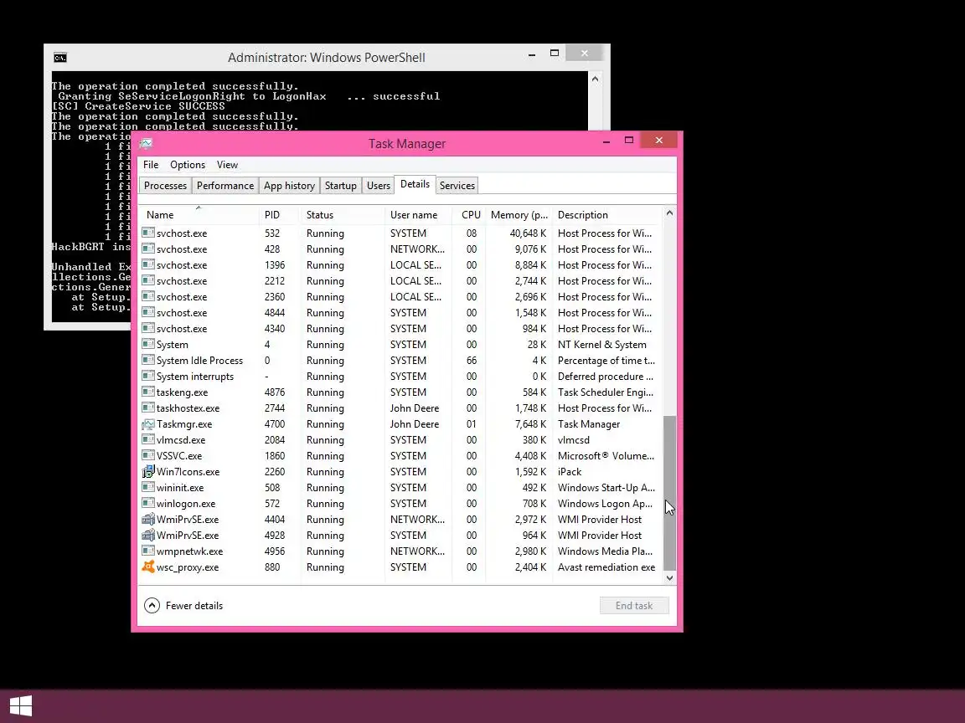This screenshot has height=723, width=965.
Task: Click the vlmcsd.exe process icon
Action: pyautogui.click(x=147, y=439)
